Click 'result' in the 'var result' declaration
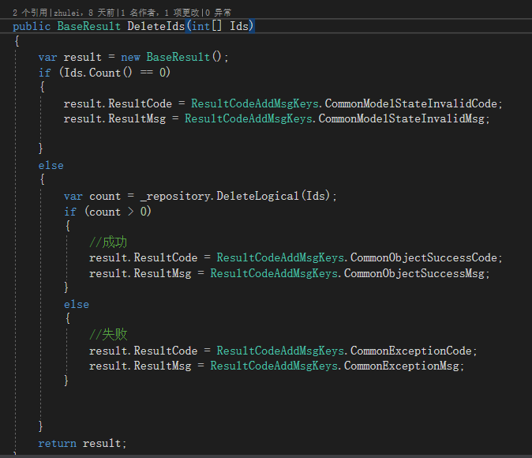The height and width of the screenshot is (458, 532). click(82, 57)
